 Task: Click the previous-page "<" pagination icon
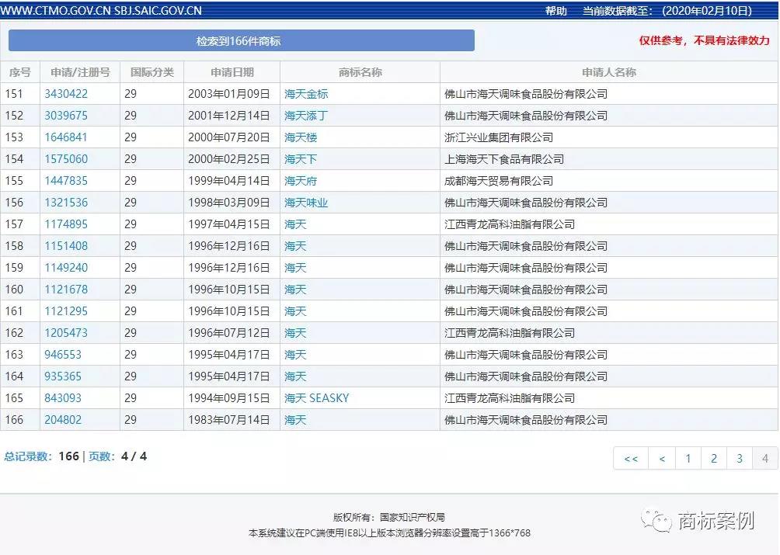coord(661,458)
